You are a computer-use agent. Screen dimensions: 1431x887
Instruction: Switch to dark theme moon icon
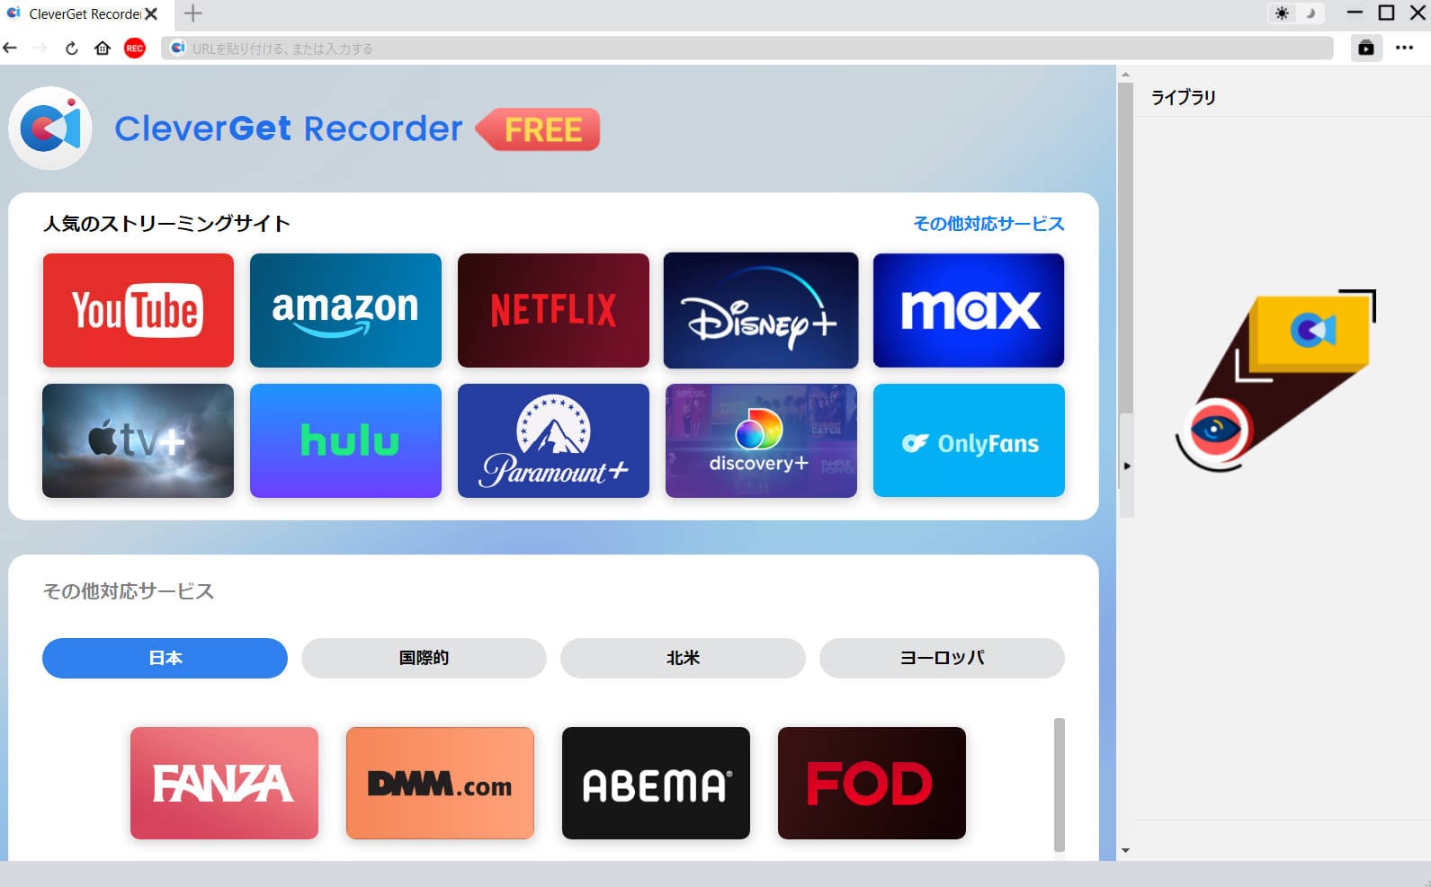pos(1310,13)
